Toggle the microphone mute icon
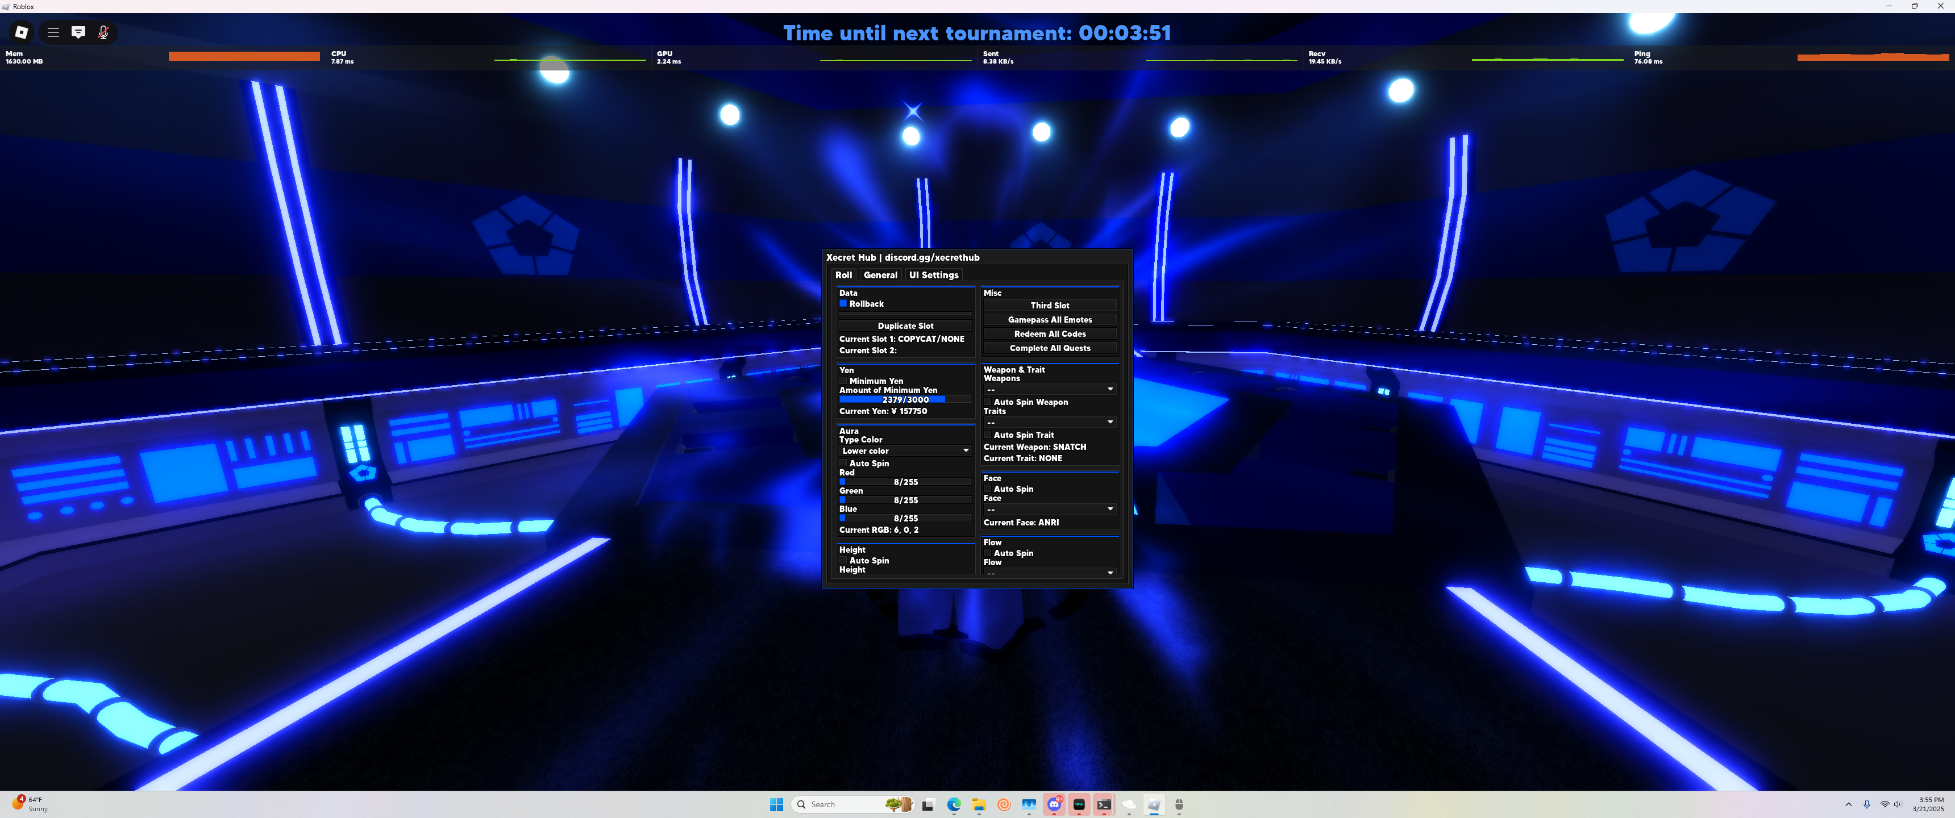This screenshot has width=1955, height=818. click(103, 32)
